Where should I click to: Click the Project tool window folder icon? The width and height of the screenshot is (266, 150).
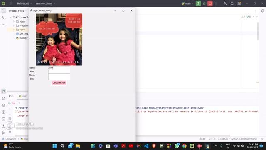[x=3, y=11]
